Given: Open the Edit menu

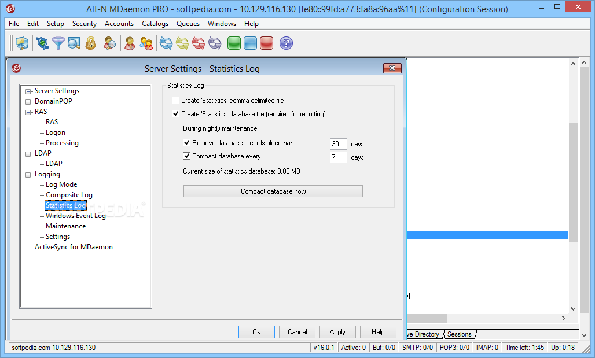Looking at the screenshot, I should click(x=33, y=24).
